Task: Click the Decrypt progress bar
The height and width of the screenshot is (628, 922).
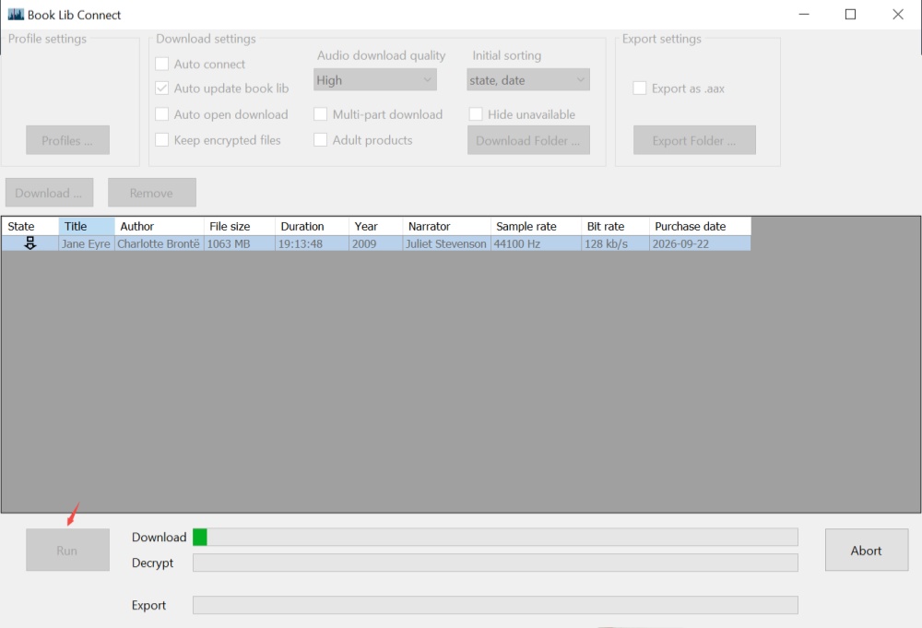Action: pyautogui.click(x=495, y=563)
